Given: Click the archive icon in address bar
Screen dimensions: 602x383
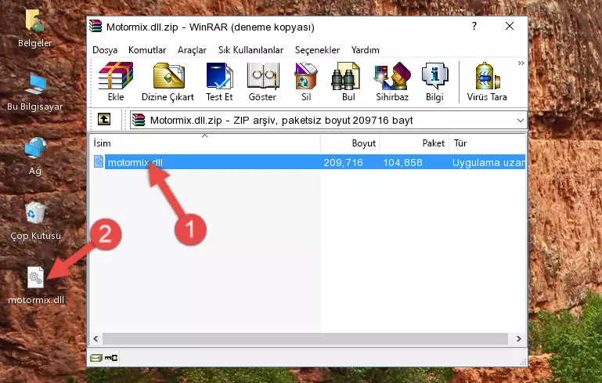Looking at the screenshot, I should pos(139,121).
